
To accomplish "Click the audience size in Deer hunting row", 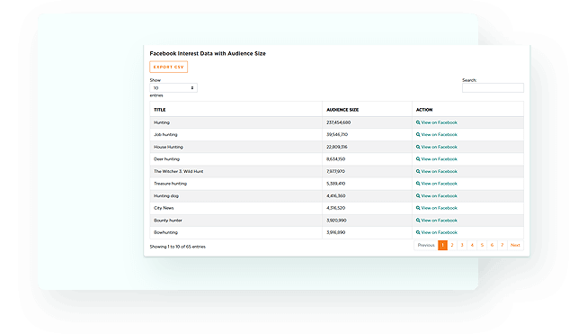I will [335, 158].
